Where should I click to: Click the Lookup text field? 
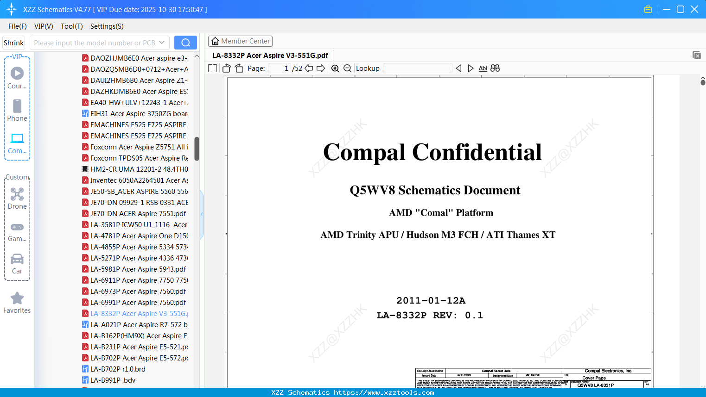click(x=417, y=68)
